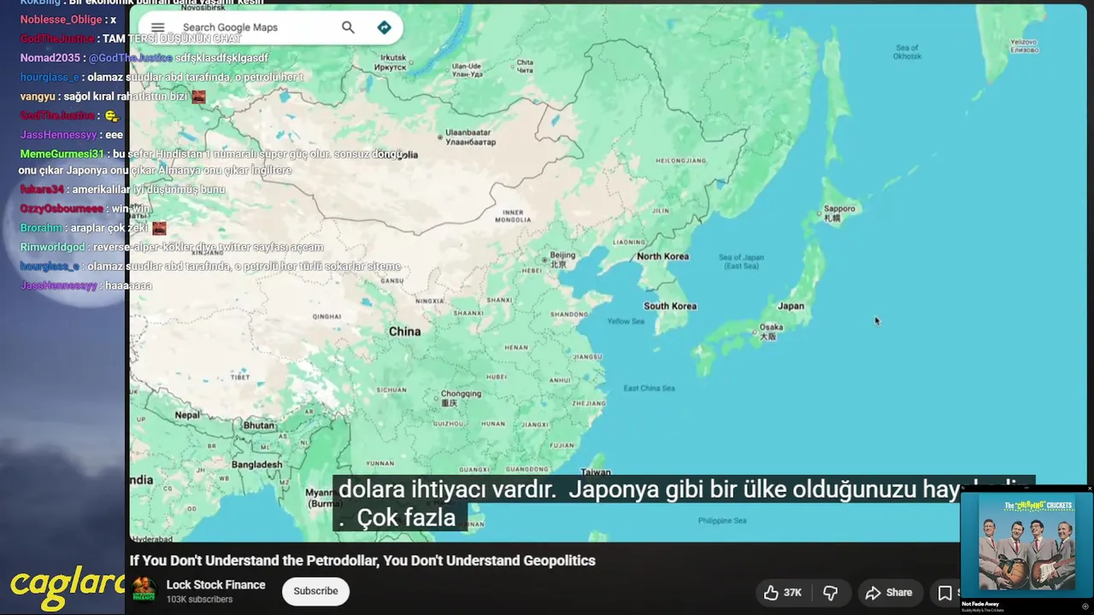The height and width of the screenshot is (615, 1094).
Task: Click the OzzyOsbourneee chat username
Action: 62,208
